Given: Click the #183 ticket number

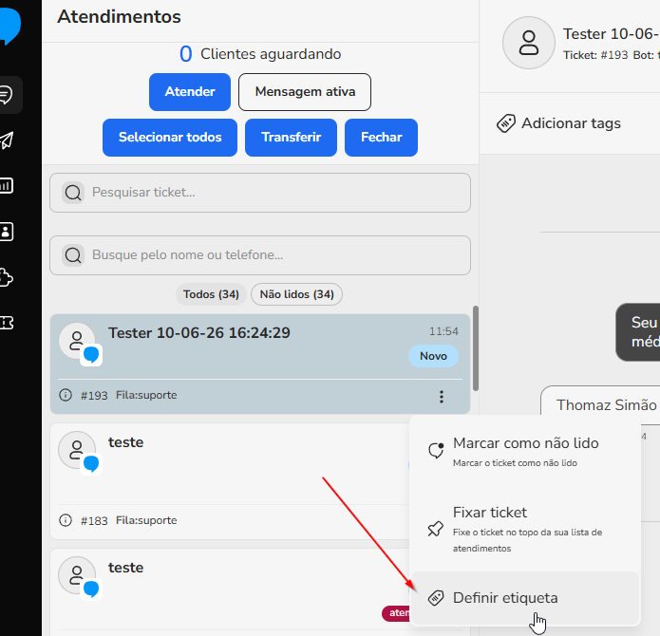Looking at the screenshot, I should [94, 521].
